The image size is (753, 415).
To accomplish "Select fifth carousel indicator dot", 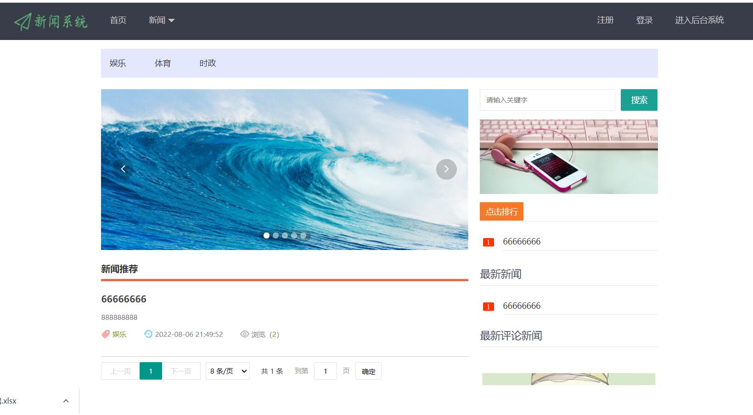I will click(303, 235).
